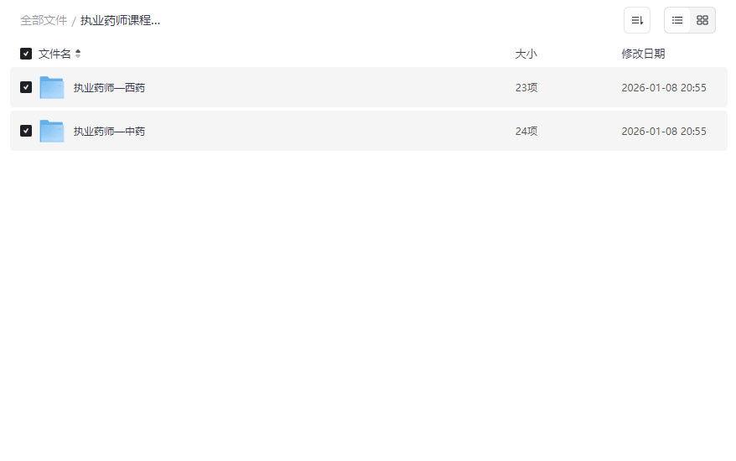Click the 修改日期 column header

(x=643, y=54)
